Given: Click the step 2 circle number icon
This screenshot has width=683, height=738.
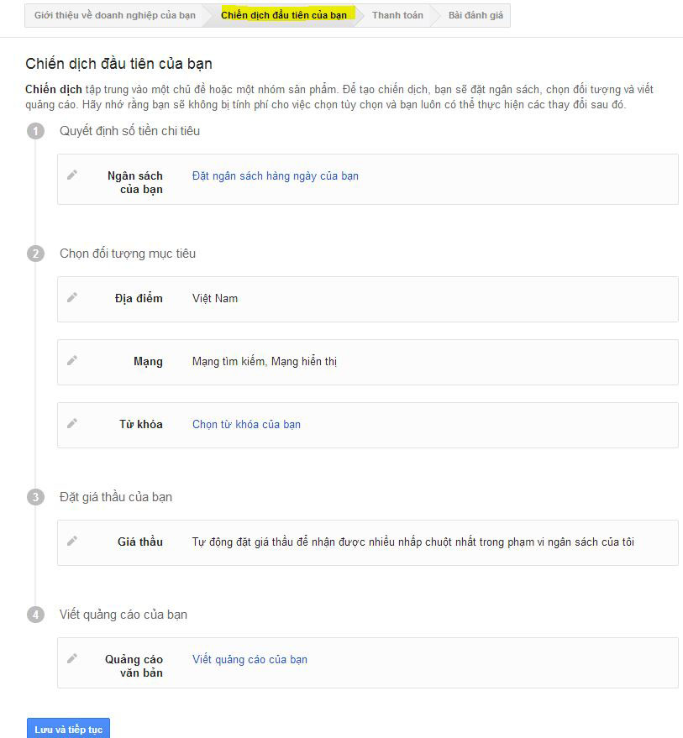Looking at the screenshot, I should [x=35, y=254].
